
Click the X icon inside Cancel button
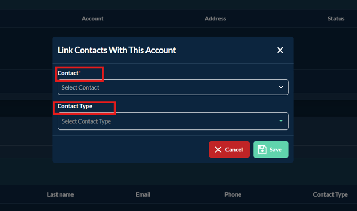pyautogui.click(x=218, y=150)
